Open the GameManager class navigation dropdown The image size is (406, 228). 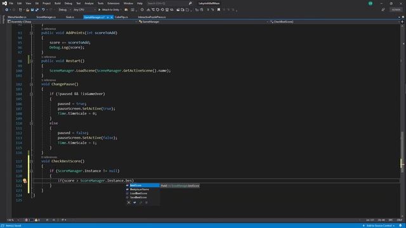[x=203, y=22]
